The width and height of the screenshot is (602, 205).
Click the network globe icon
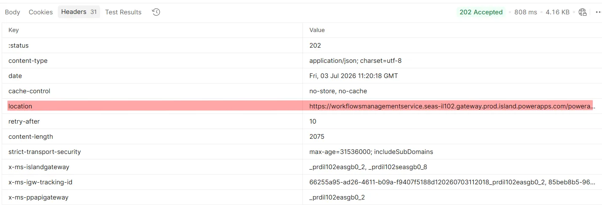tap(583, 12)
